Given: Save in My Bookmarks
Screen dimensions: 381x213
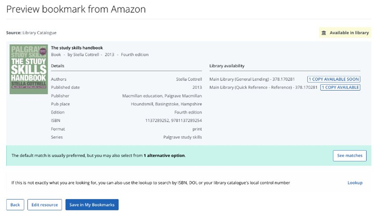Looking at the screenshot, I should click(x=92, y=205).
